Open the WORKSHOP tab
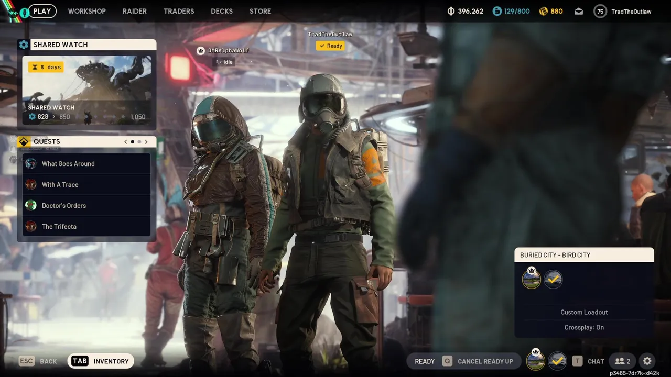 point(86,11)
